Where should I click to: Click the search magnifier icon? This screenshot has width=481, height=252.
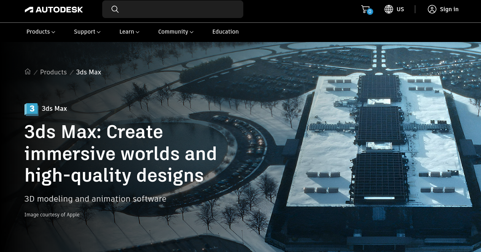[115, 9]
